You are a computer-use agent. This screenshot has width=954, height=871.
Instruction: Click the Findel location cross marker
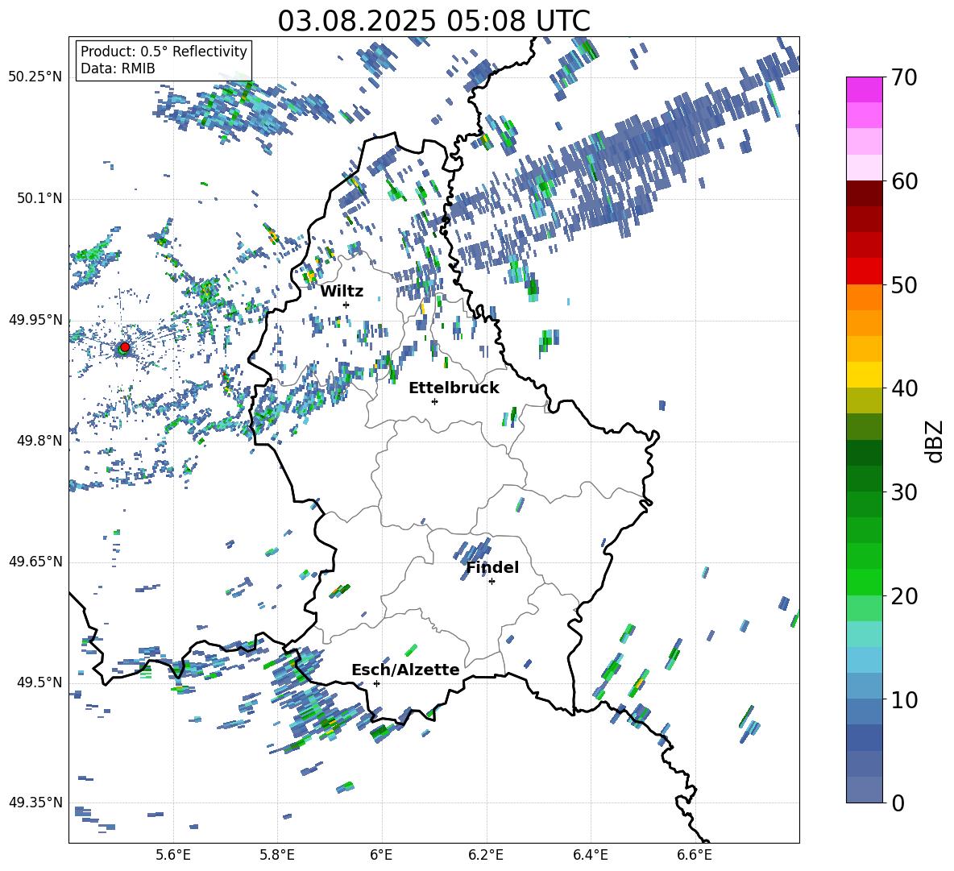(492, 582)
